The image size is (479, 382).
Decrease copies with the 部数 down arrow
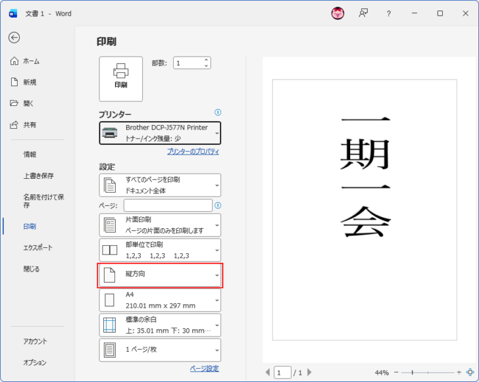[x=206, y=66]
